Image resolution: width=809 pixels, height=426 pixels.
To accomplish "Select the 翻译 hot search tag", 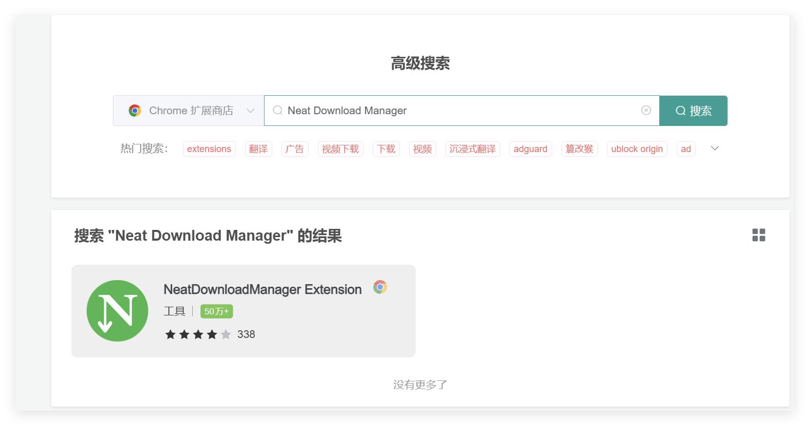I will pos(258,149).
